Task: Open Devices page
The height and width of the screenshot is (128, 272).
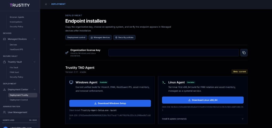Action: (13, 45)
